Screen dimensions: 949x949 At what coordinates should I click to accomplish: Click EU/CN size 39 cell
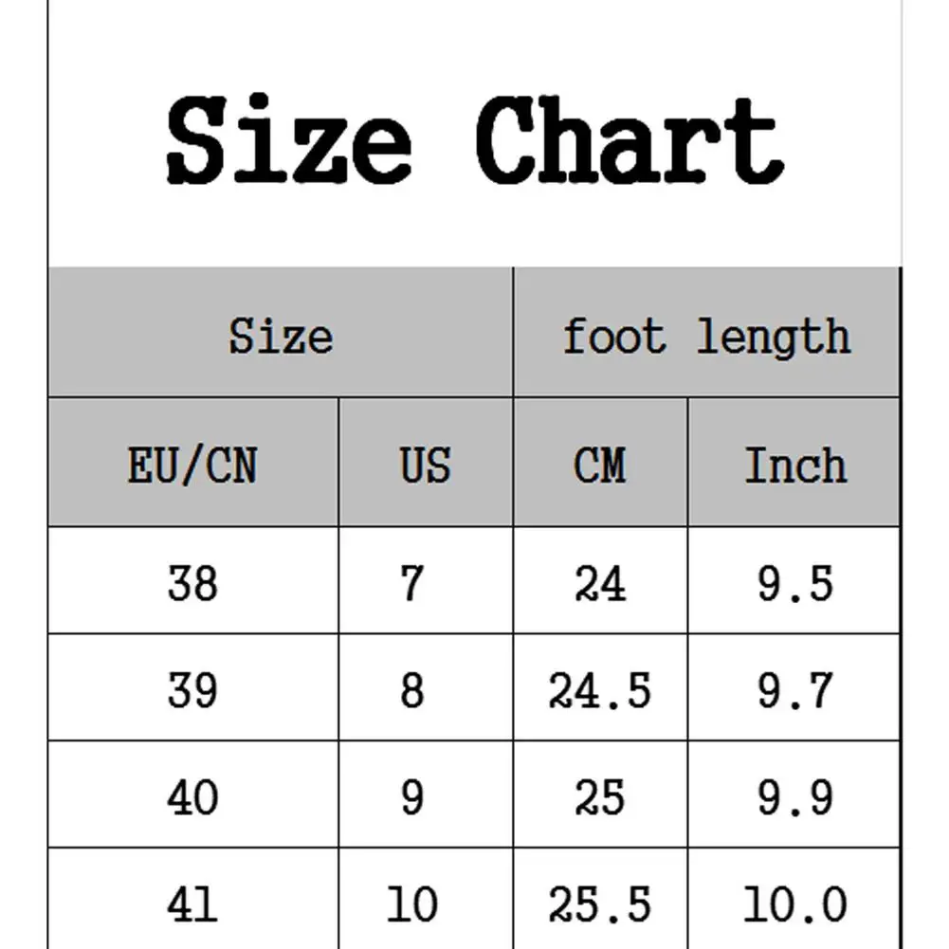192,689
